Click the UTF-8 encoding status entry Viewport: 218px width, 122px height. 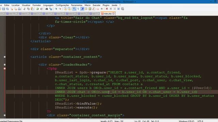point(200,121)
